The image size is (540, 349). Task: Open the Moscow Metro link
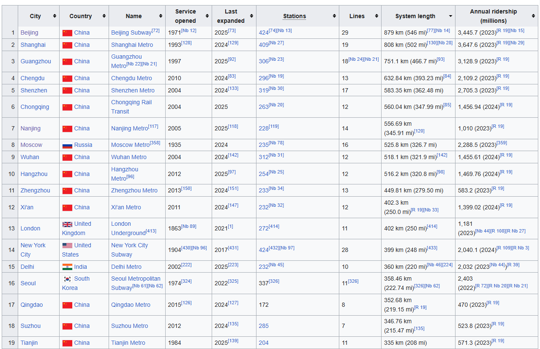(x=130, y=145)
